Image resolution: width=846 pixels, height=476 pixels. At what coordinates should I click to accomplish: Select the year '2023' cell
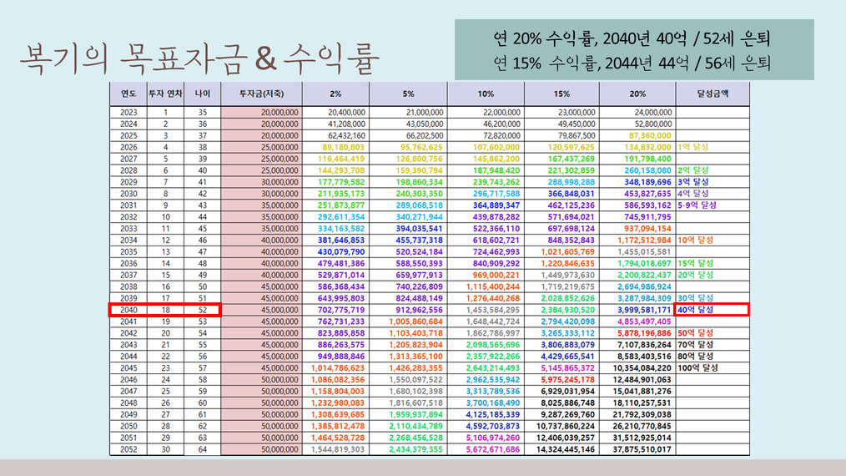point(128,112)
